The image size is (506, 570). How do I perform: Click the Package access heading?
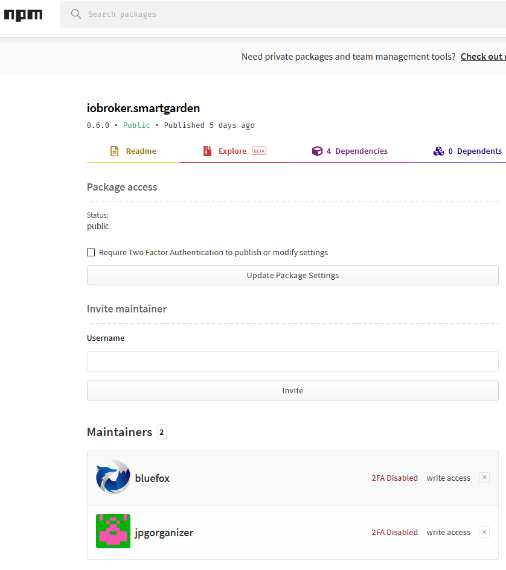[x=122, y=187]
